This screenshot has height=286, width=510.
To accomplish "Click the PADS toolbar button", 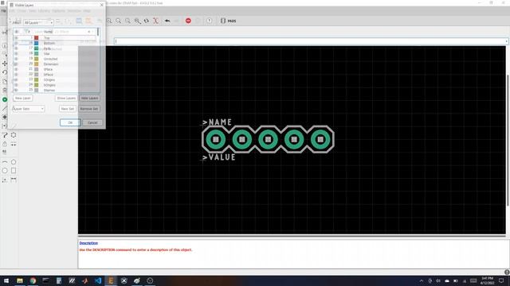I will click(229, 21).
